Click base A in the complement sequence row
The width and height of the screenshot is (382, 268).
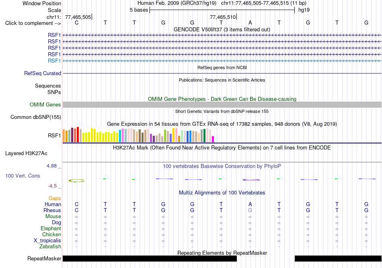click(x=250, y=23)
